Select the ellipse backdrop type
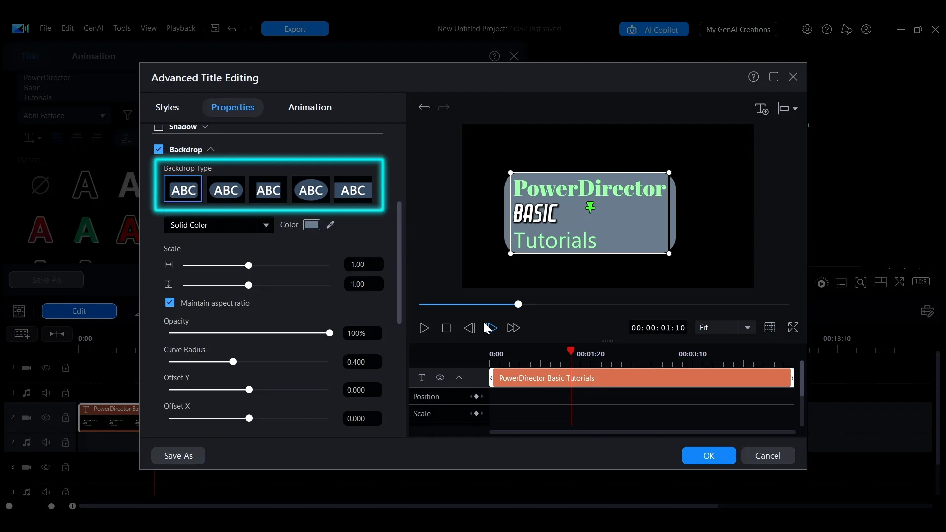Viewport: 946px width, 532px height. [311, 190]
